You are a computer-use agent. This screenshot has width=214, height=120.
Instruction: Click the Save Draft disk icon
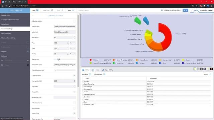coord(52,10)
